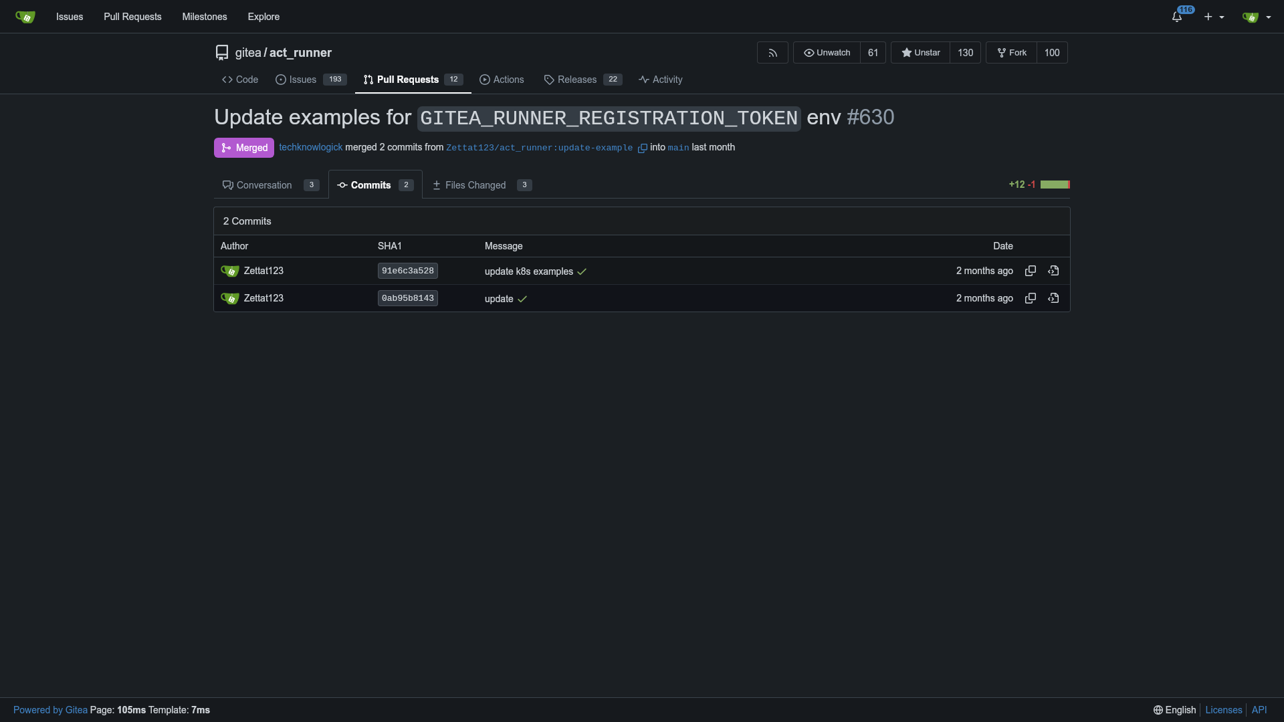Screen dimensions: 1284x722
Task: Open the Actions tab
Action: click(x=502, y=80)
